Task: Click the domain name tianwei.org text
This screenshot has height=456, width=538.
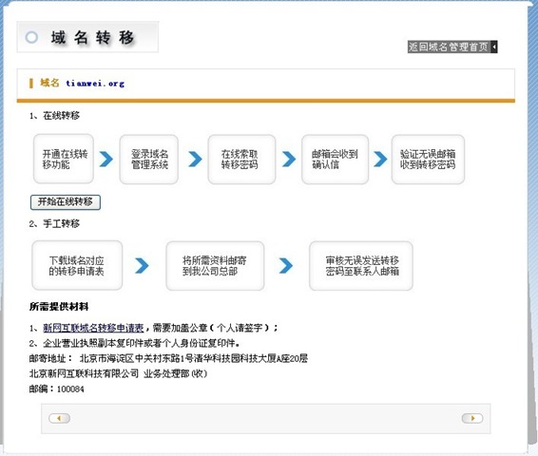Action: [x=95, y=84]
